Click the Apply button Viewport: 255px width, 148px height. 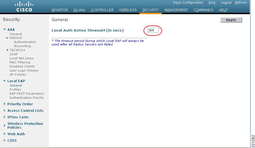click(231, 20)
